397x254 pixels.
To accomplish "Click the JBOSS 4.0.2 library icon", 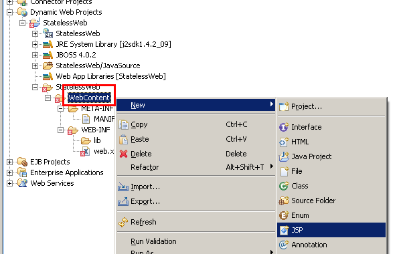I will (x=48, y=55).
